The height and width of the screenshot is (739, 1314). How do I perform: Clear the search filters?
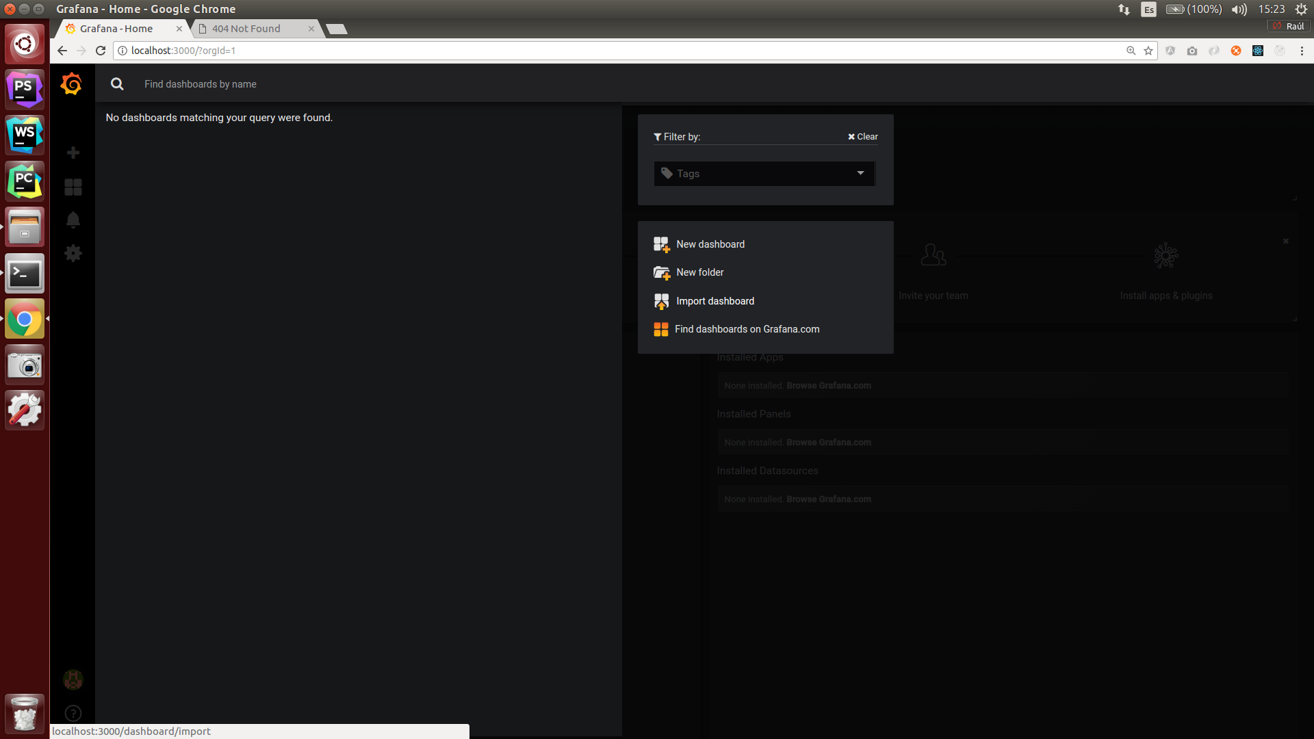tap(863, 137)
